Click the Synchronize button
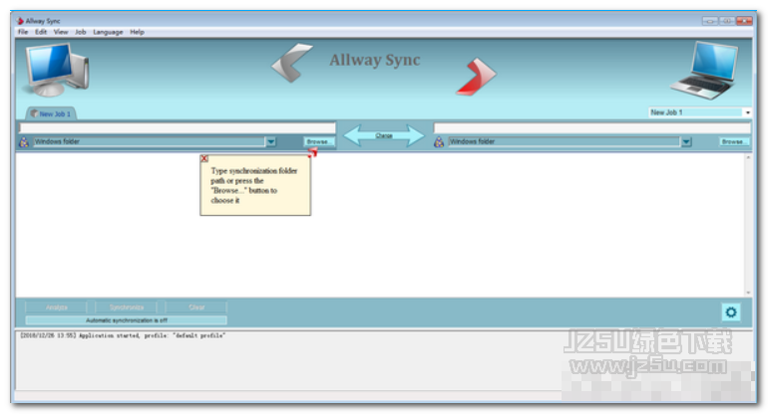 point(127,308)
